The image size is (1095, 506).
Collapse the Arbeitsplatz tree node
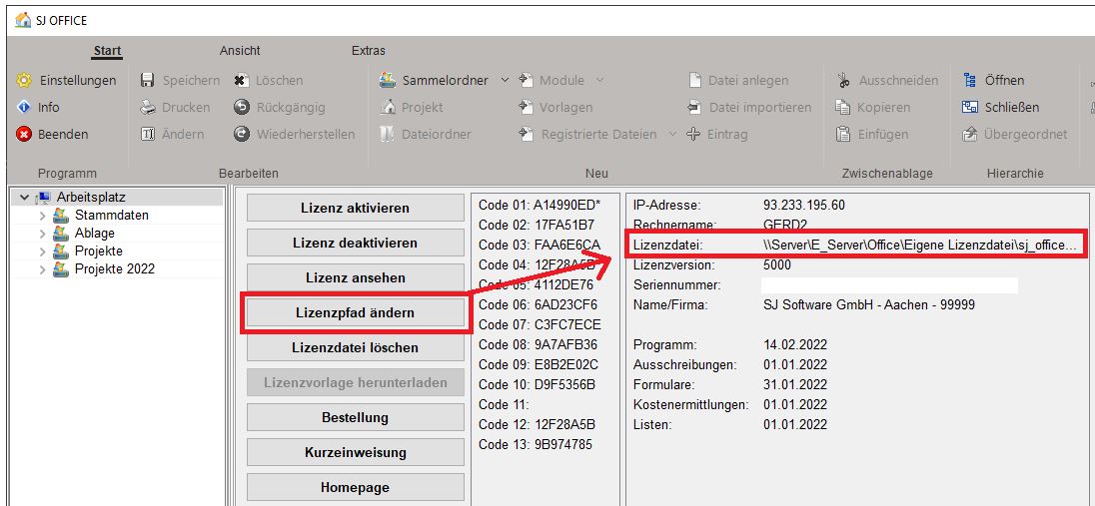(x=24, y=198)
